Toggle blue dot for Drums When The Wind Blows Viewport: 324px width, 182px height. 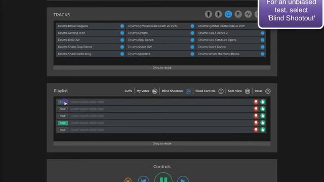pos(262,54)
